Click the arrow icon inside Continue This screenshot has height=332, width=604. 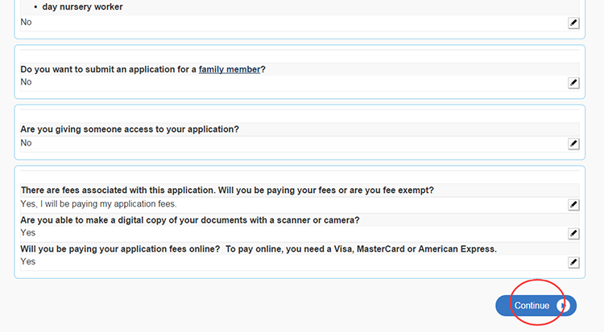point(564,305)
